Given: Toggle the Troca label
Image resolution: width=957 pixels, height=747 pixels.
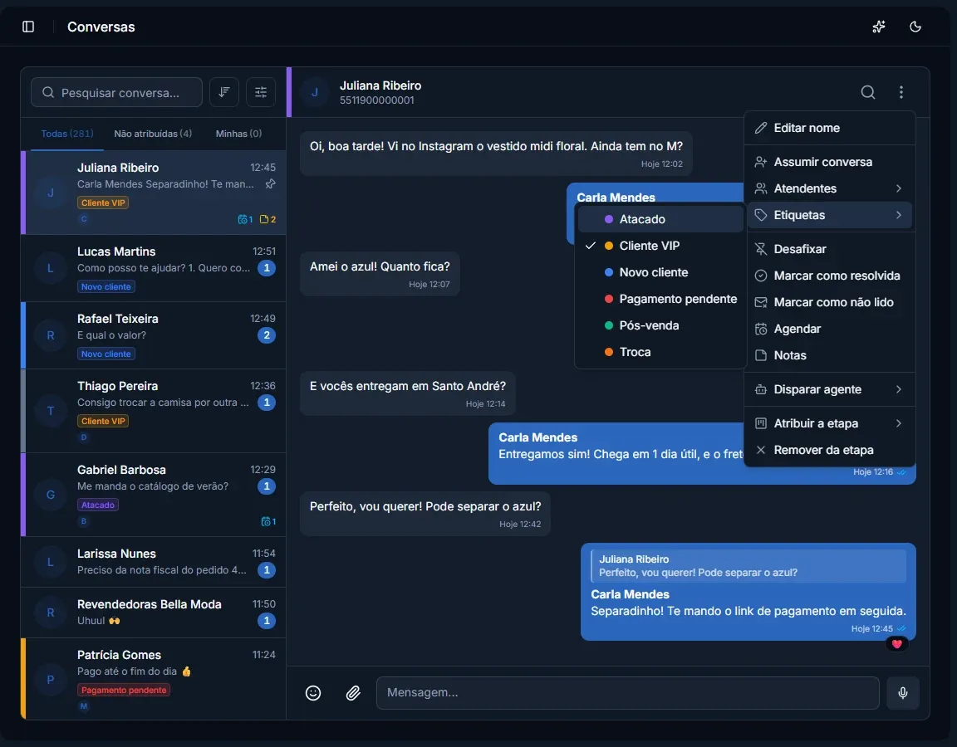Looking at the screenshot, I should (660, 352).
